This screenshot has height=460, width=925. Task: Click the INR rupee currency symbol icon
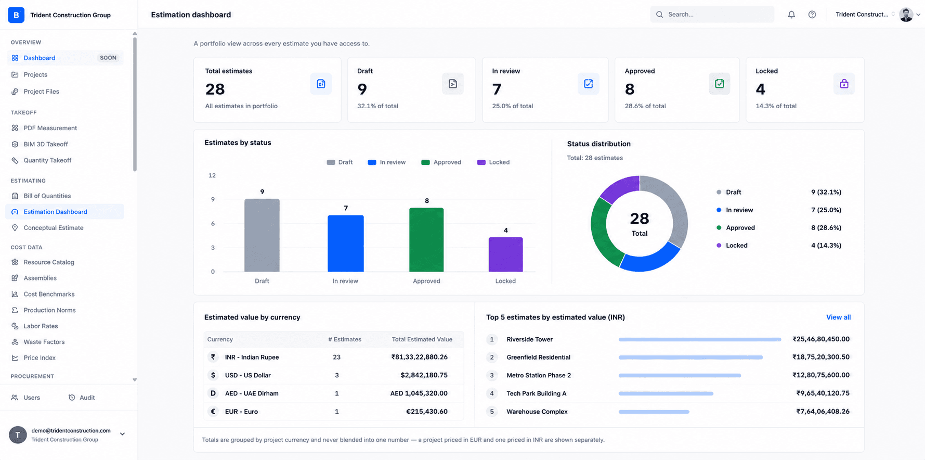(x=213, y=357)
